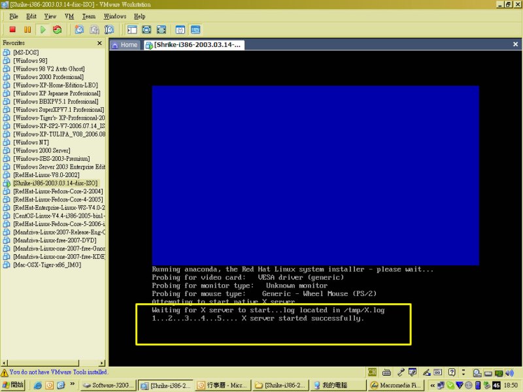Open the Outlook calendar taskbar item
523x392 pixels.
coord(222,385)
